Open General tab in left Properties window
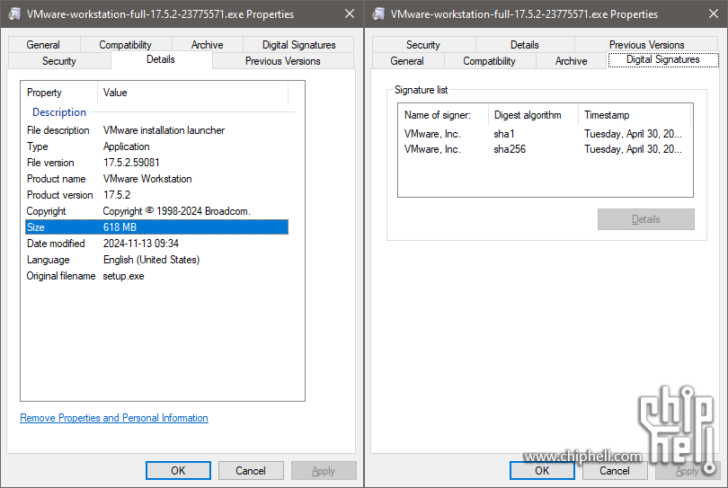Screen dimensions: 728x488 pos(43,45)
